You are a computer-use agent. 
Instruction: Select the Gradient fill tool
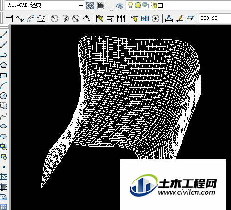4,187
